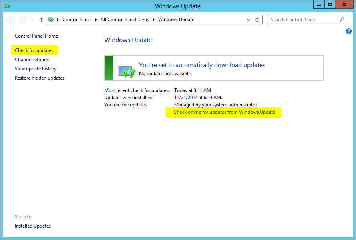Click the Forward navigation arrow
The height and width of the screenshot is (240, 356).
pyautogui.click(x=23, y=20)
